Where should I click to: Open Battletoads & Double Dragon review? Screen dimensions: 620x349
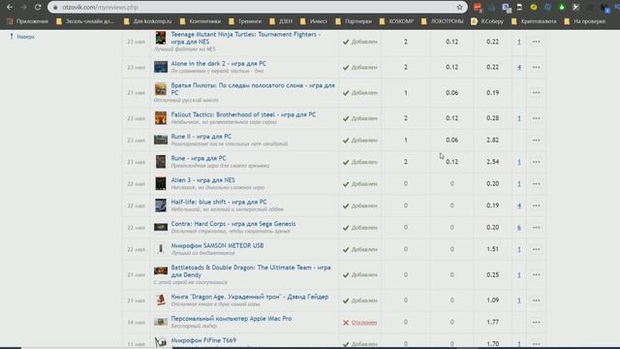(251, 271)
